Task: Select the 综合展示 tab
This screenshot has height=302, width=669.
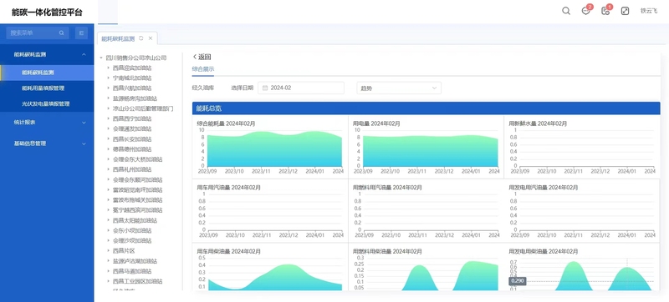Action: tap(203, 69)
